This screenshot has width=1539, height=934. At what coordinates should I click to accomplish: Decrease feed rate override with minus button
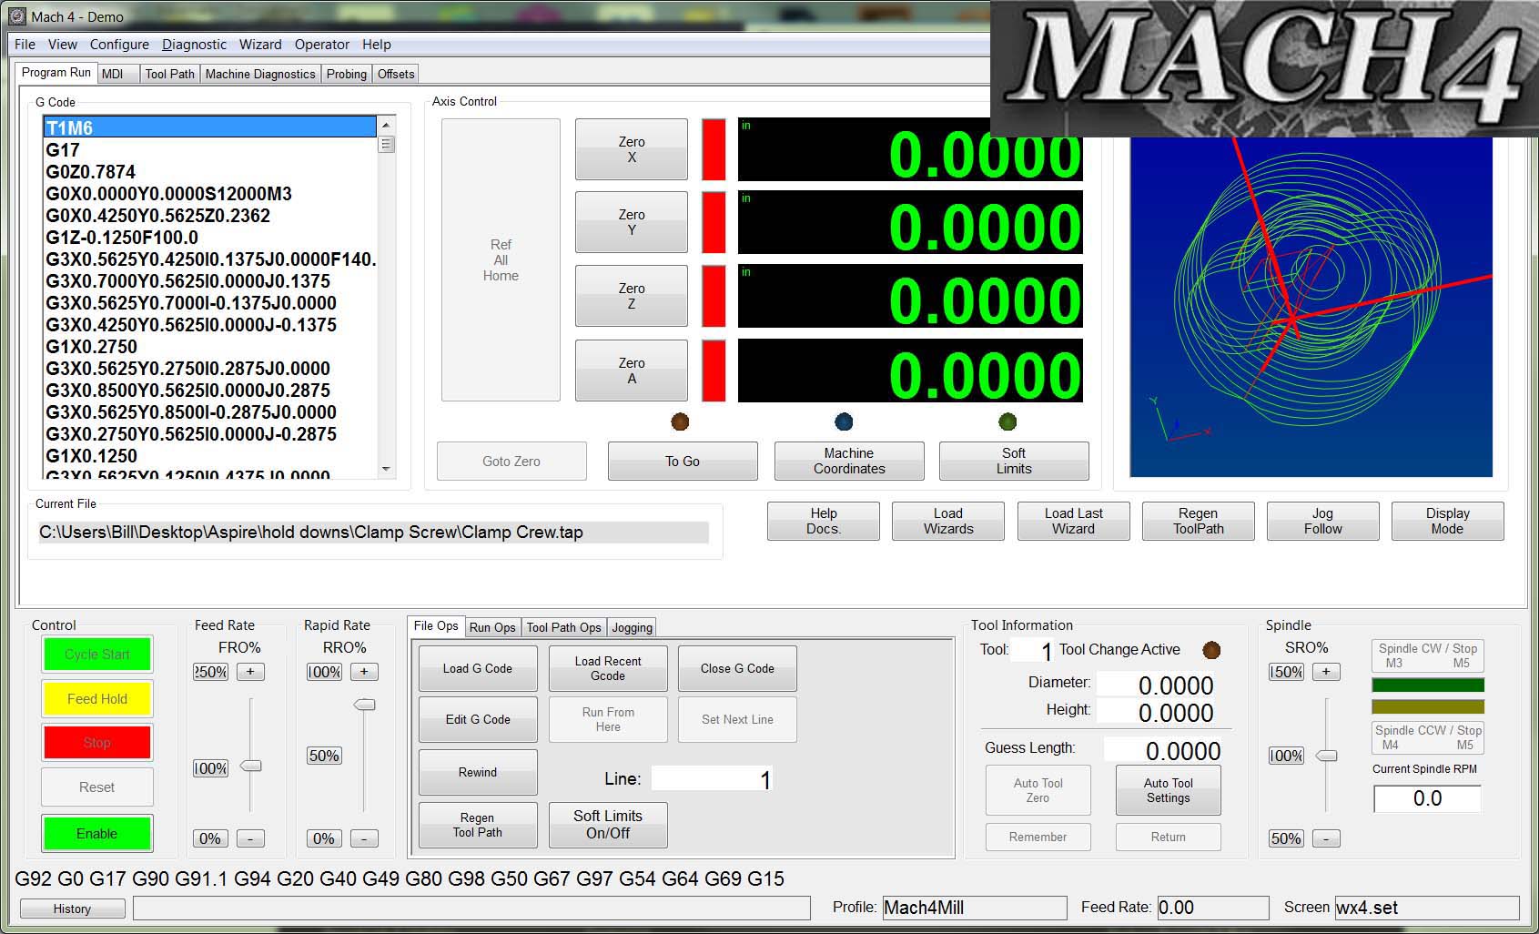click(250, 838)
